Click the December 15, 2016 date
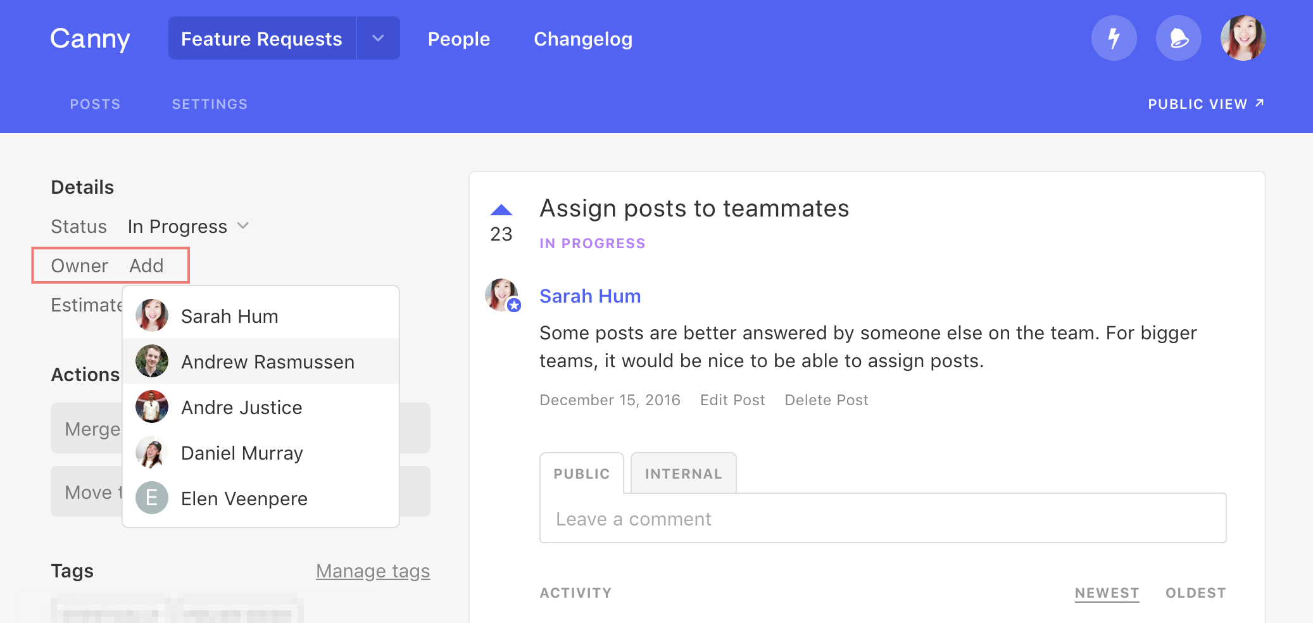Viewport: 1313px width, 623px height. (x=610, y=400)
